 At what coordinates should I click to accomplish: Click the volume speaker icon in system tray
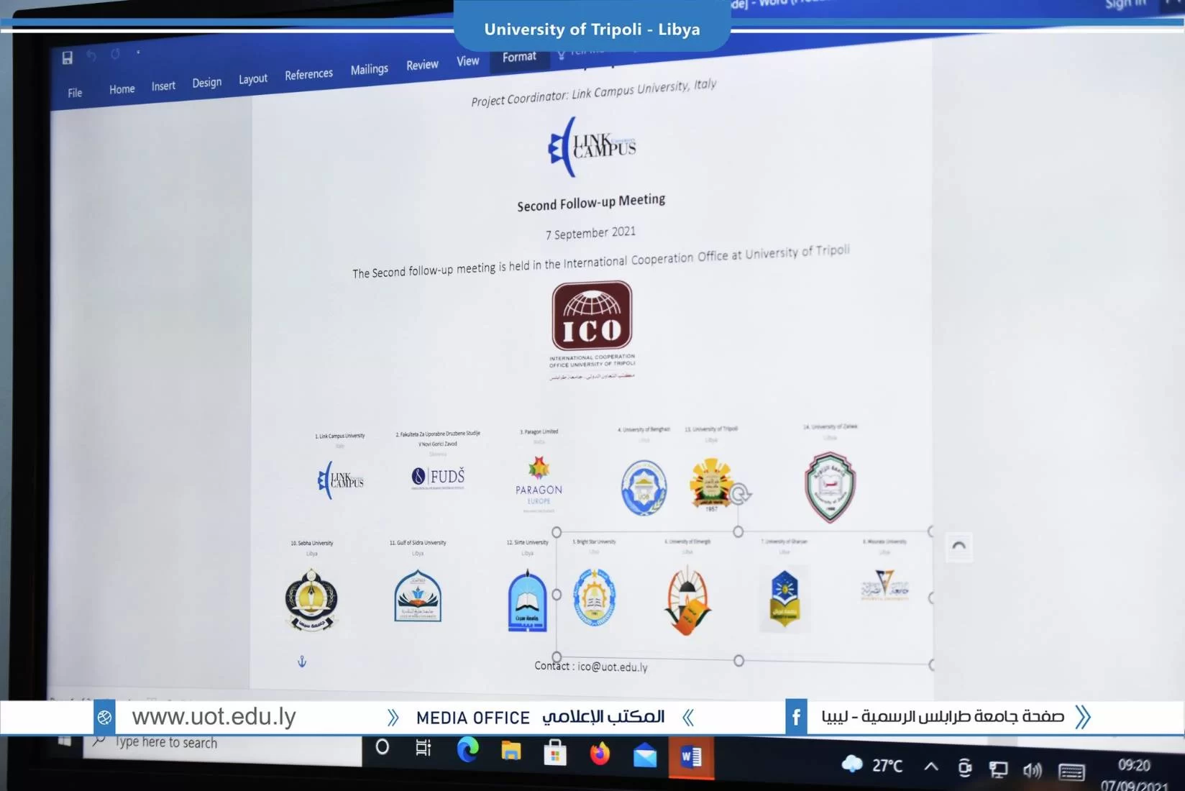pyautogui.click(x=1032, y=770)
